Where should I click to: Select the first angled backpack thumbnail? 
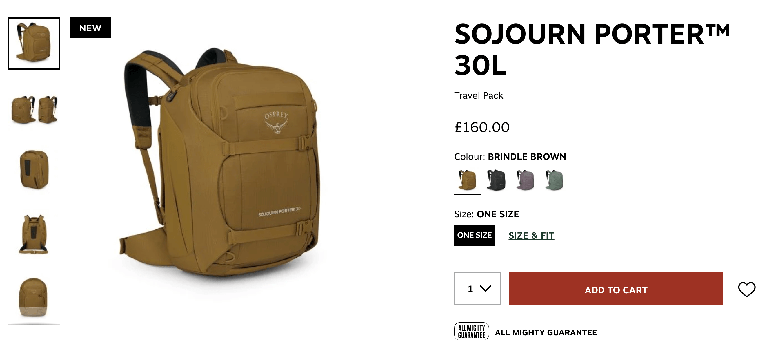point(34,44)
